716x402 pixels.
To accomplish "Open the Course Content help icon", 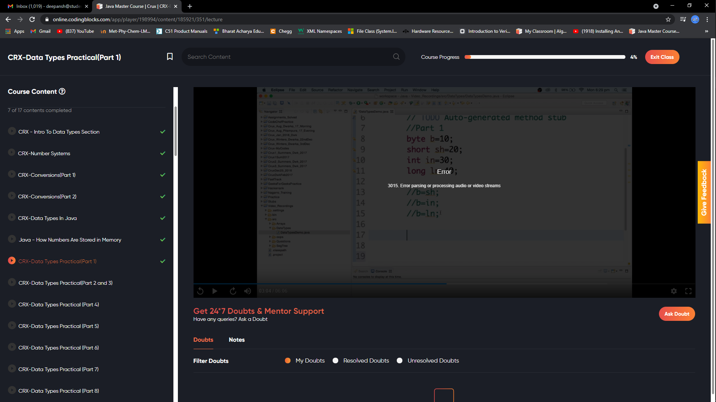I will 62,92.
